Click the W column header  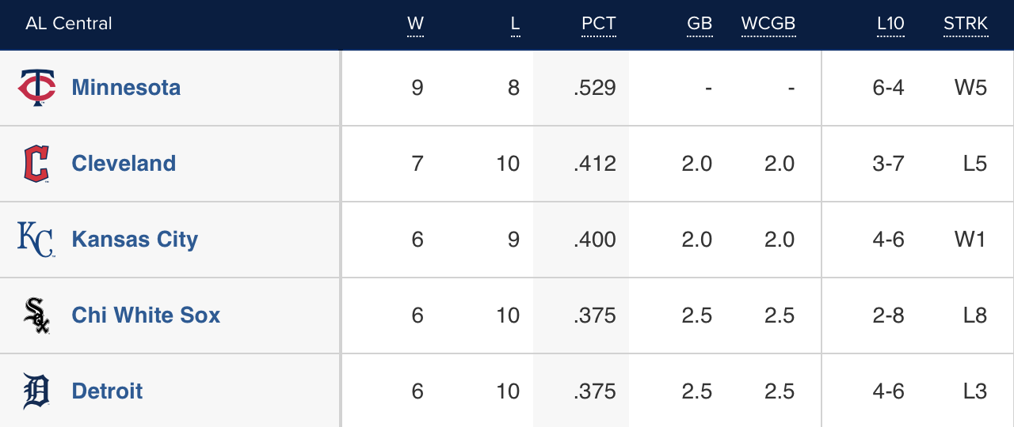click(415, 24)
